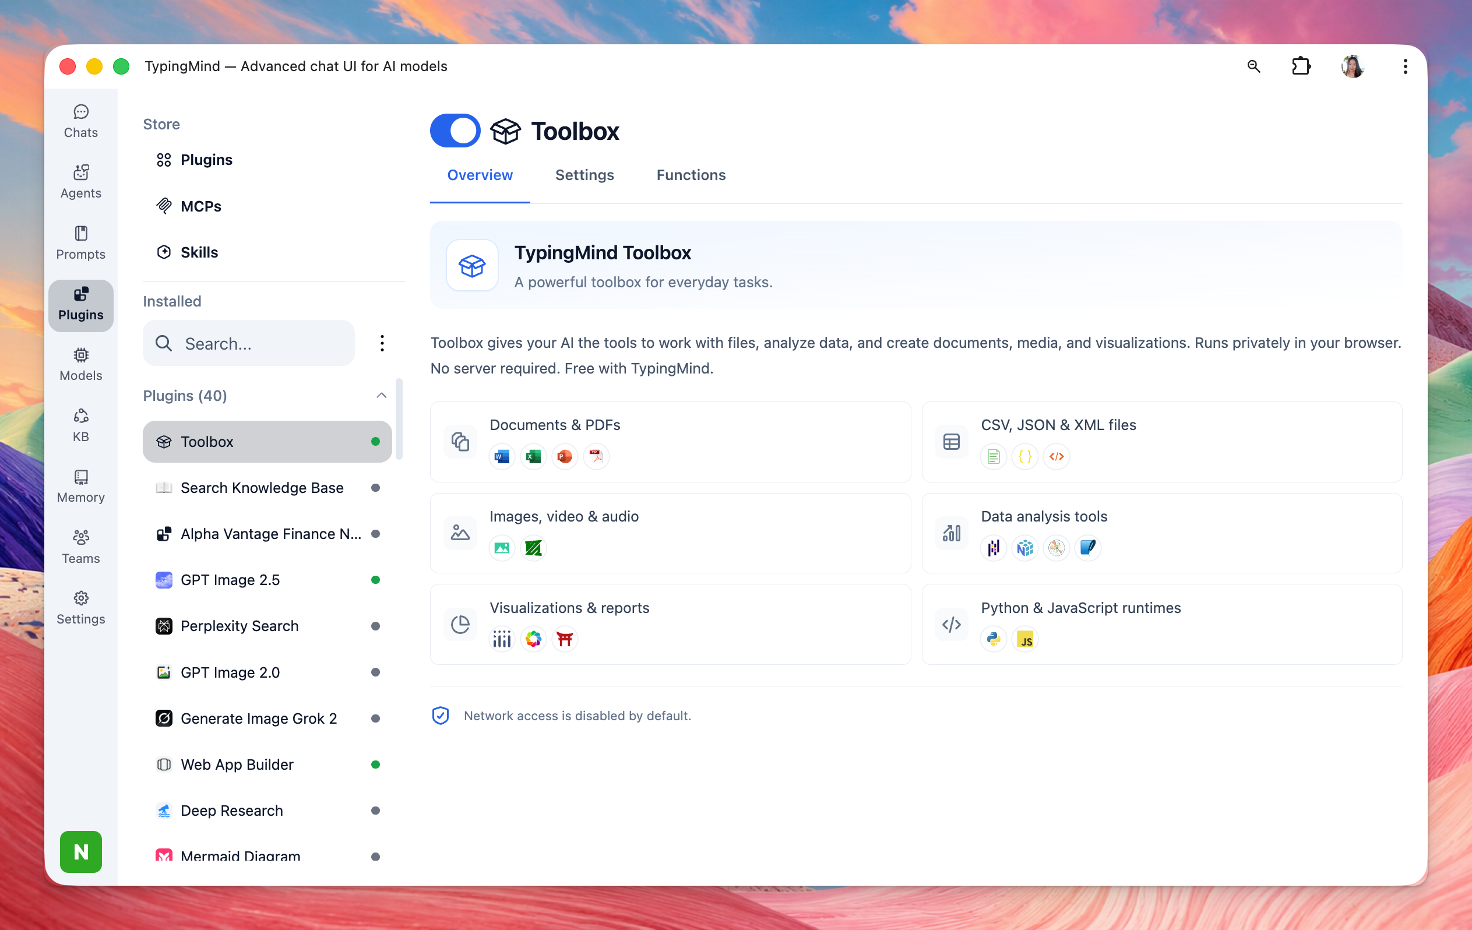Collapse the Plugins (40) section

382,396
